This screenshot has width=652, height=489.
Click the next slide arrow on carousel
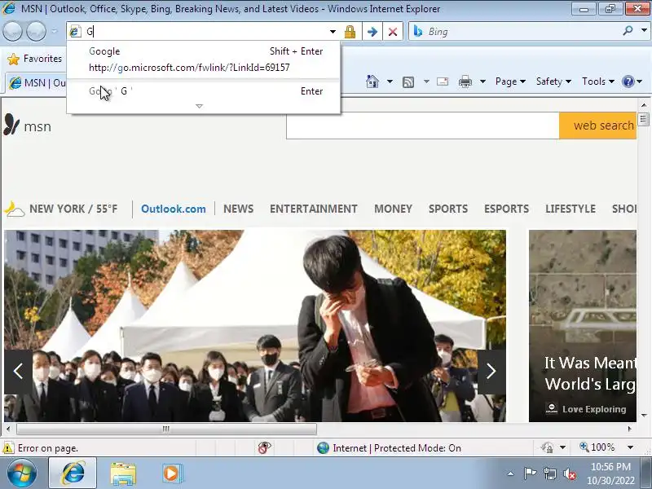point(491,372)
